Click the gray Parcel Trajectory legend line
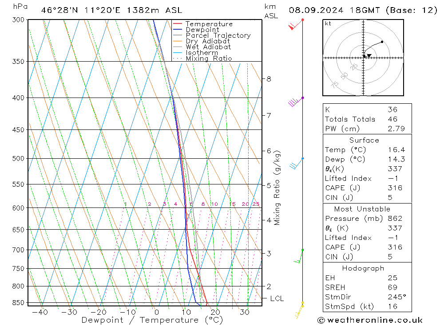The width and height of the screenshot is (444, 325). point(178,35)
